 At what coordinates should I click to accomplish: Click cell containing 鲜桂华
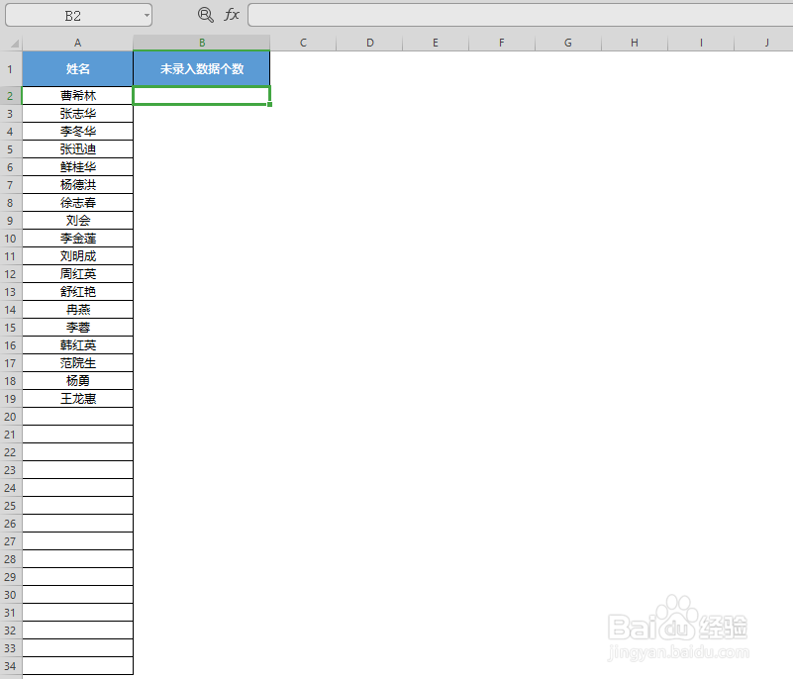(77, 167)
